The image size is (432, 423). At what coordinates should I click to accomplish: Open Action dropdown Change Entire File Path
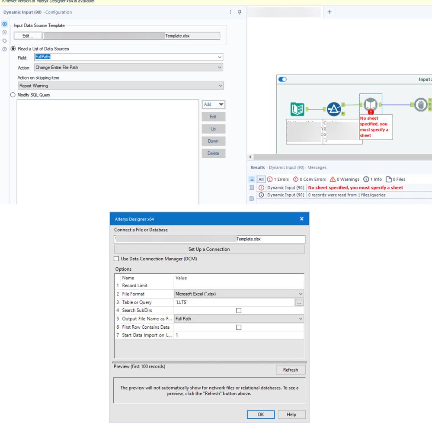point(129,67)
